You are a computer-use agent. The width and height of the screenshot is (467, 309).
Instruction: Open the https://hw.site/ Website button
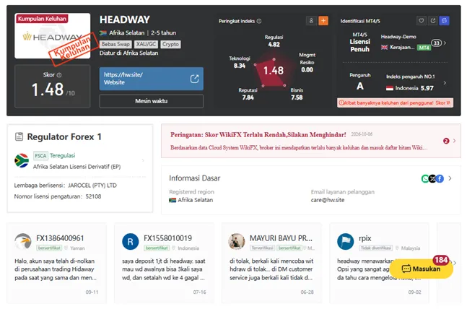tap(152, 79)
